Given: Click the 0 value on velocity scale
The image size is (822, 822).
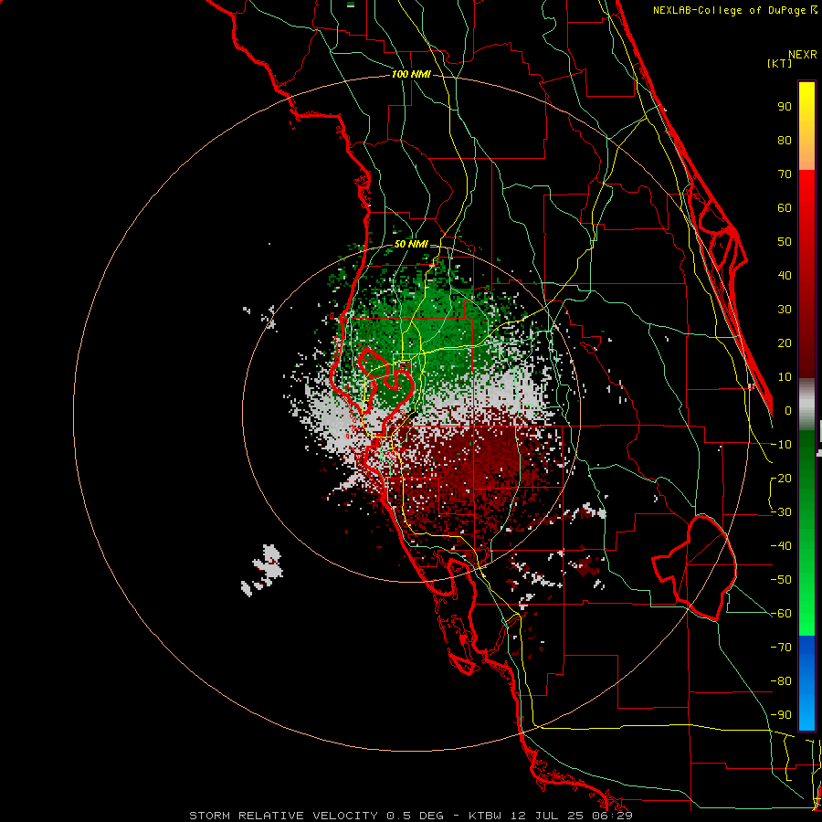Looking at the screenshot, I should (x=788, y=411).
